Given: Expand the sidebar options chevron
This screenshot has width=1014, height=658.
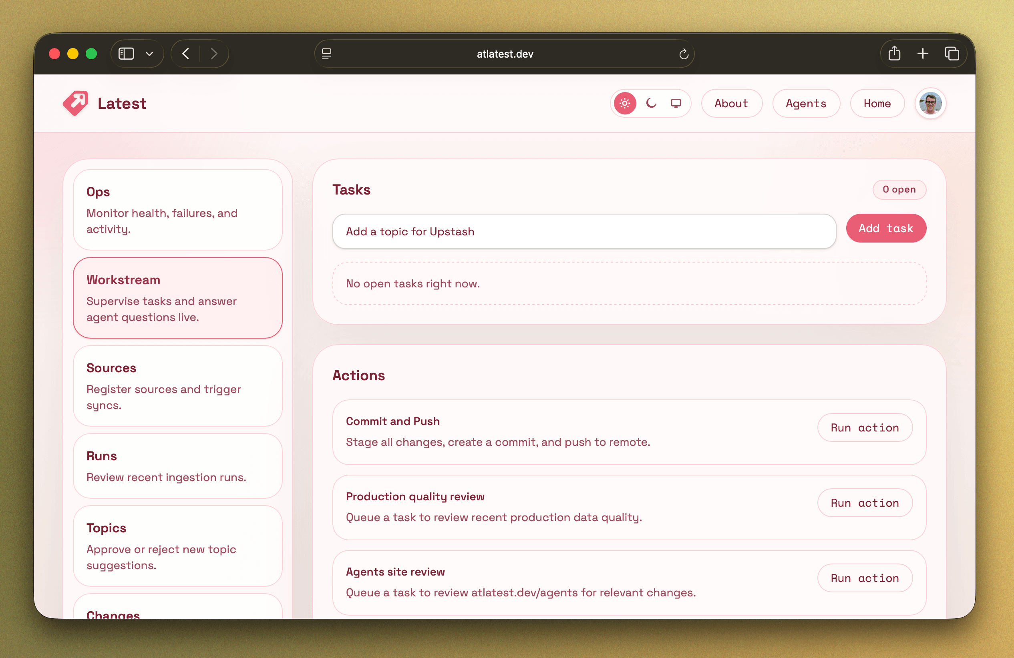Looking at the screenshot, I should tap(149, 54).
